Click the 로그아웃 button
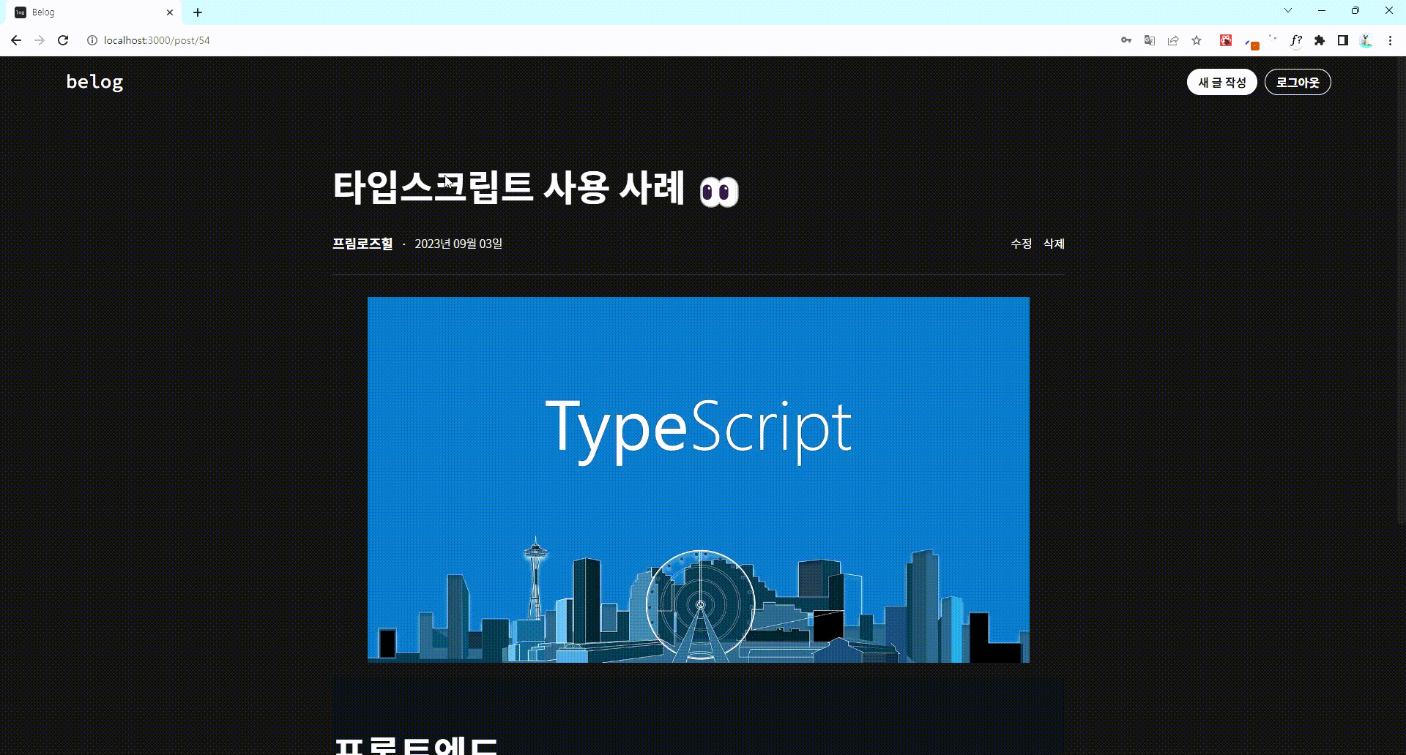The height and width of the screenshot is (755, 1406). (1298, 82)
